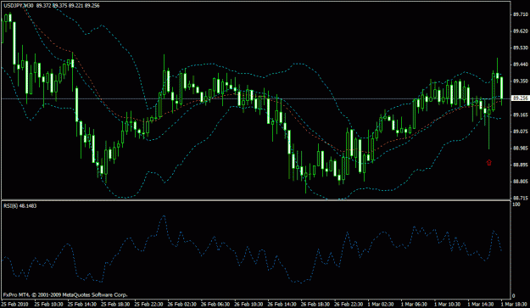The height and width of the screenshot is (308, 530).
Task: Click the 26 Feb 18:30 time label
Action: [315, 305]
